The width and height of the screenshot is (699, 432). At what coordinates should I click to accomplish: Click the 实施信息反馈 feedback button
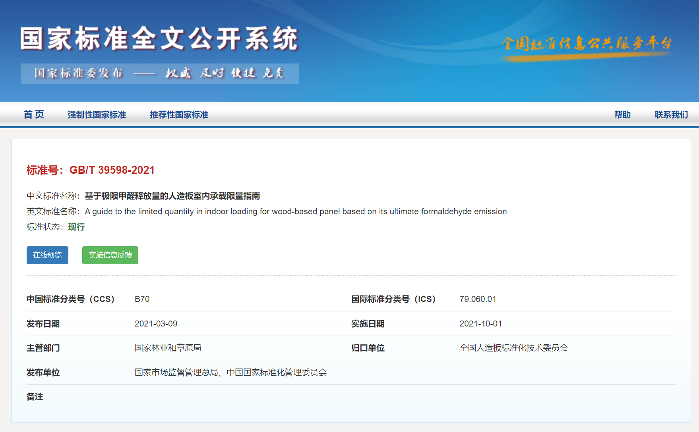click(x=110, y=255)
